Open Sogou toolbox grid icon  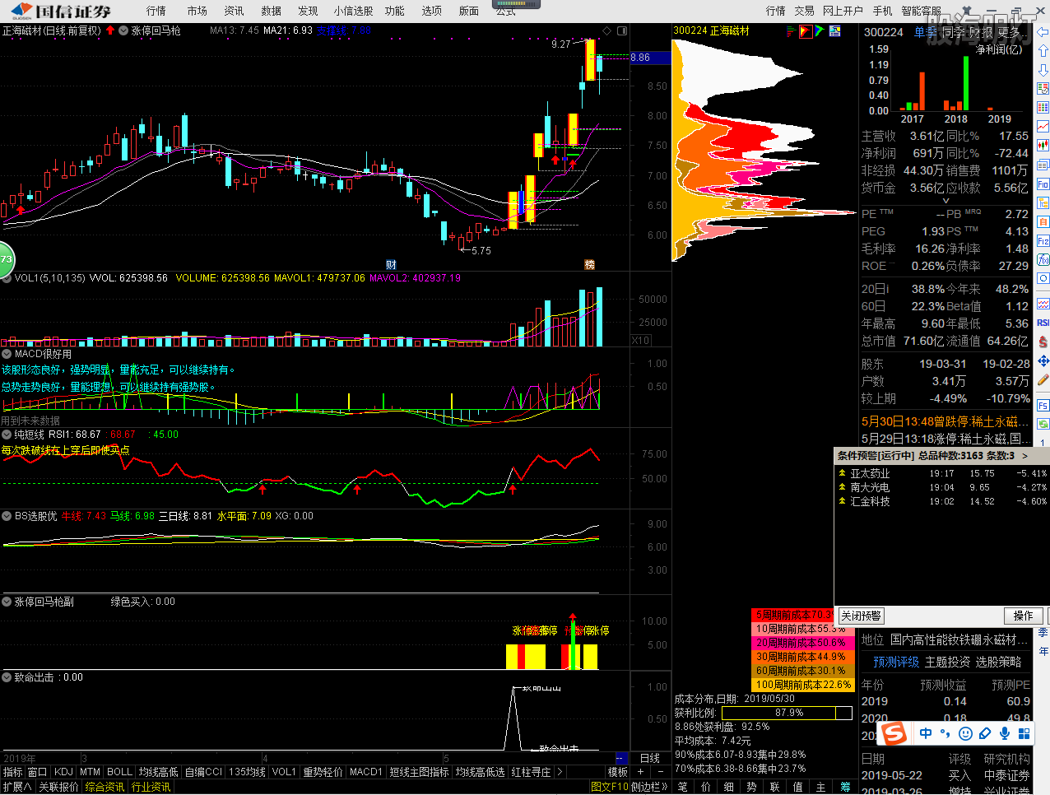tap(1024, 733)
